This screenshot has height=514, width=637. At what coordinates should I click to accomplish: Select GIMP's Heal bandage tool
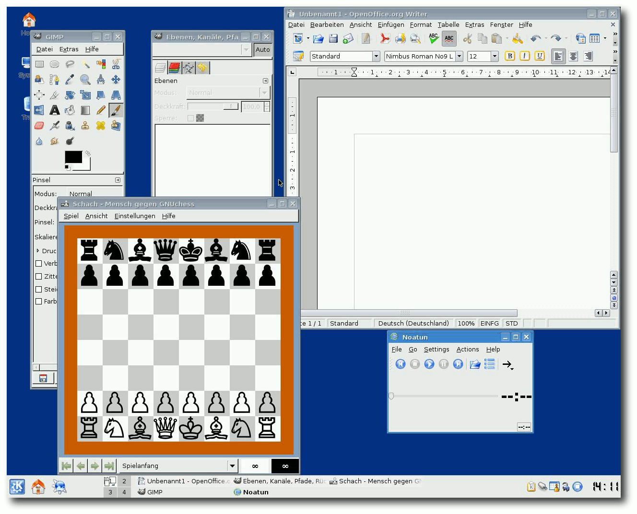tap(101, 126)
